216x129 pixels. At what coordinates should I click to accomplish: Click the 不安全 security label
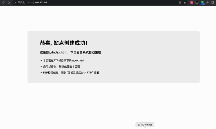pos(21,3)
